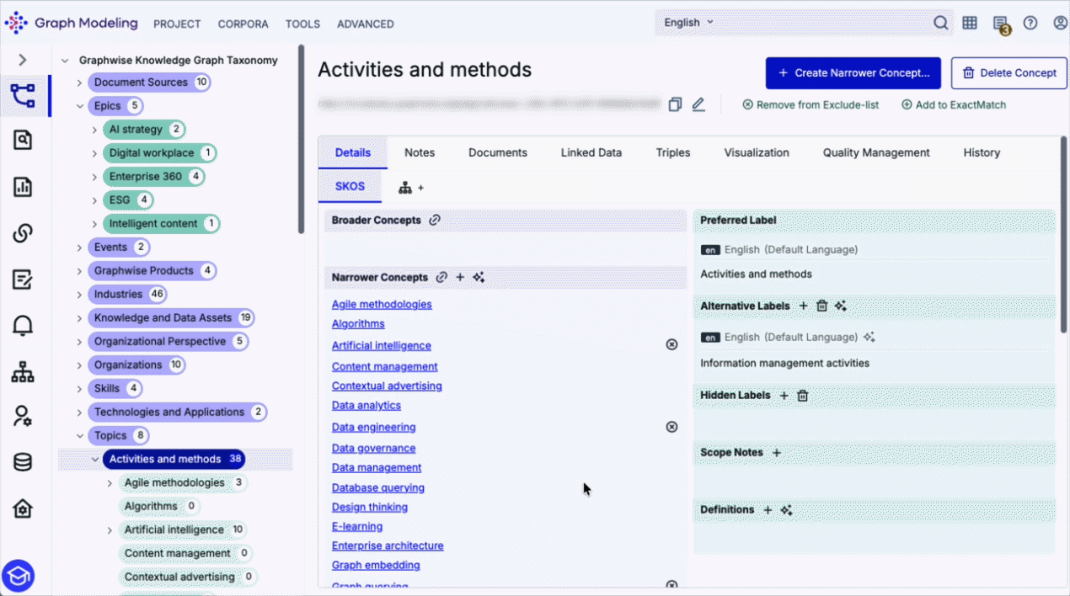Open the Data governance concept link
Screen dimensions: 1070x596
click(373, 448)
